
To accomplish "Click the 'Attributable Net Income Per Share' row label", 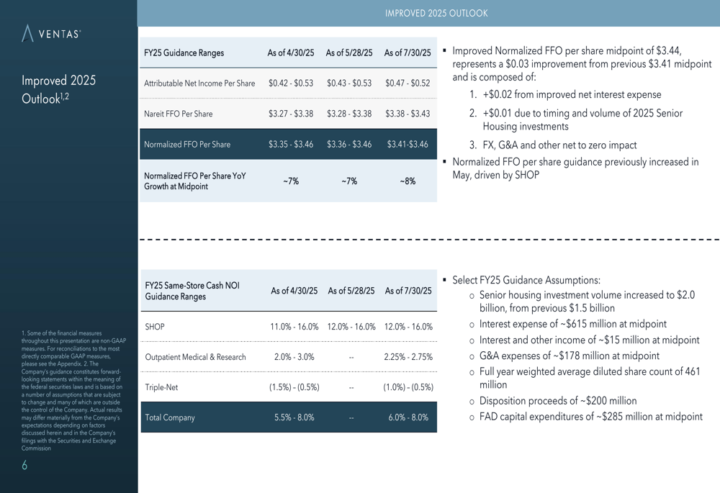I will click(x=199, y=83).
